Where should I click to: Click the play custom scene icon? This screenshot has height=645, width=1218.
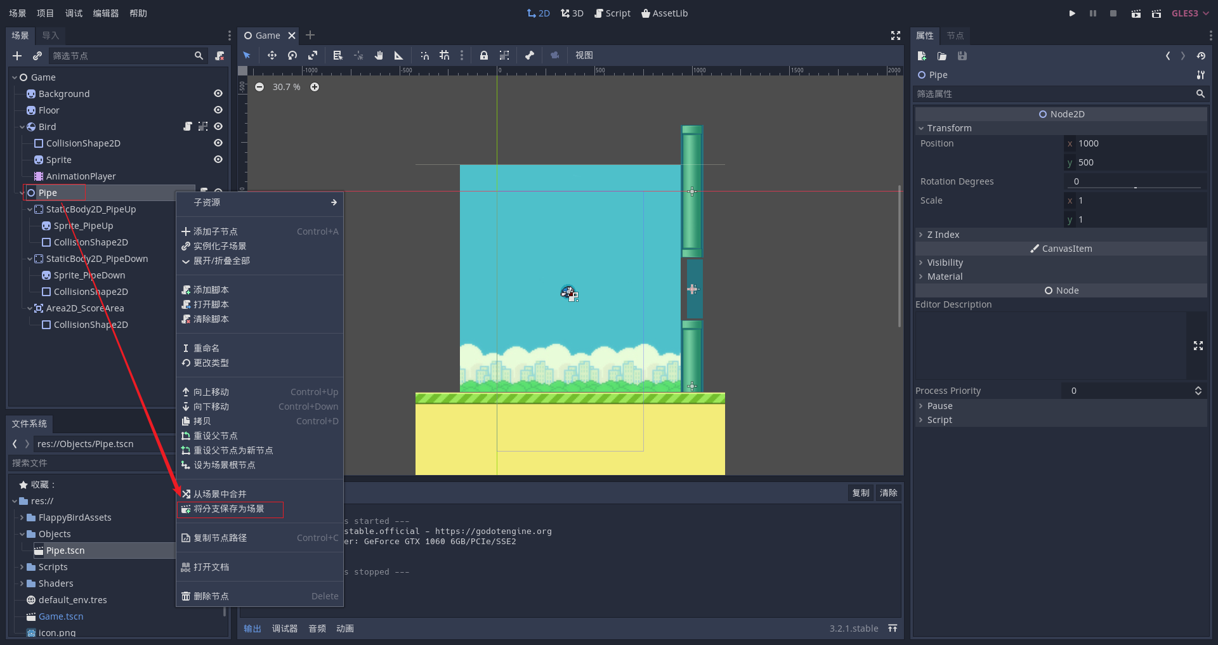tap(1156, 13)
